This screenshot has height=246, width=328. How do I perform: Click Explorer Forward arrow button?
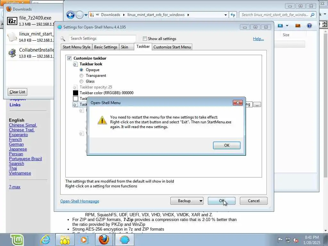[x=79, y=15]
